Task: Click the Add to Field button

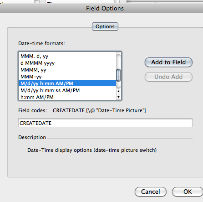Action: (168, 62)
